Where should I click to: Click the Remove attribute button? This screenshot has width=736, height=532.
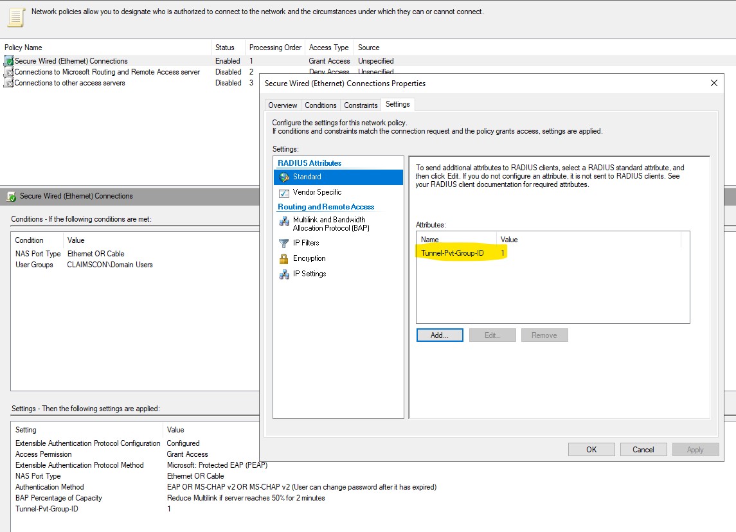click(544, 335)
